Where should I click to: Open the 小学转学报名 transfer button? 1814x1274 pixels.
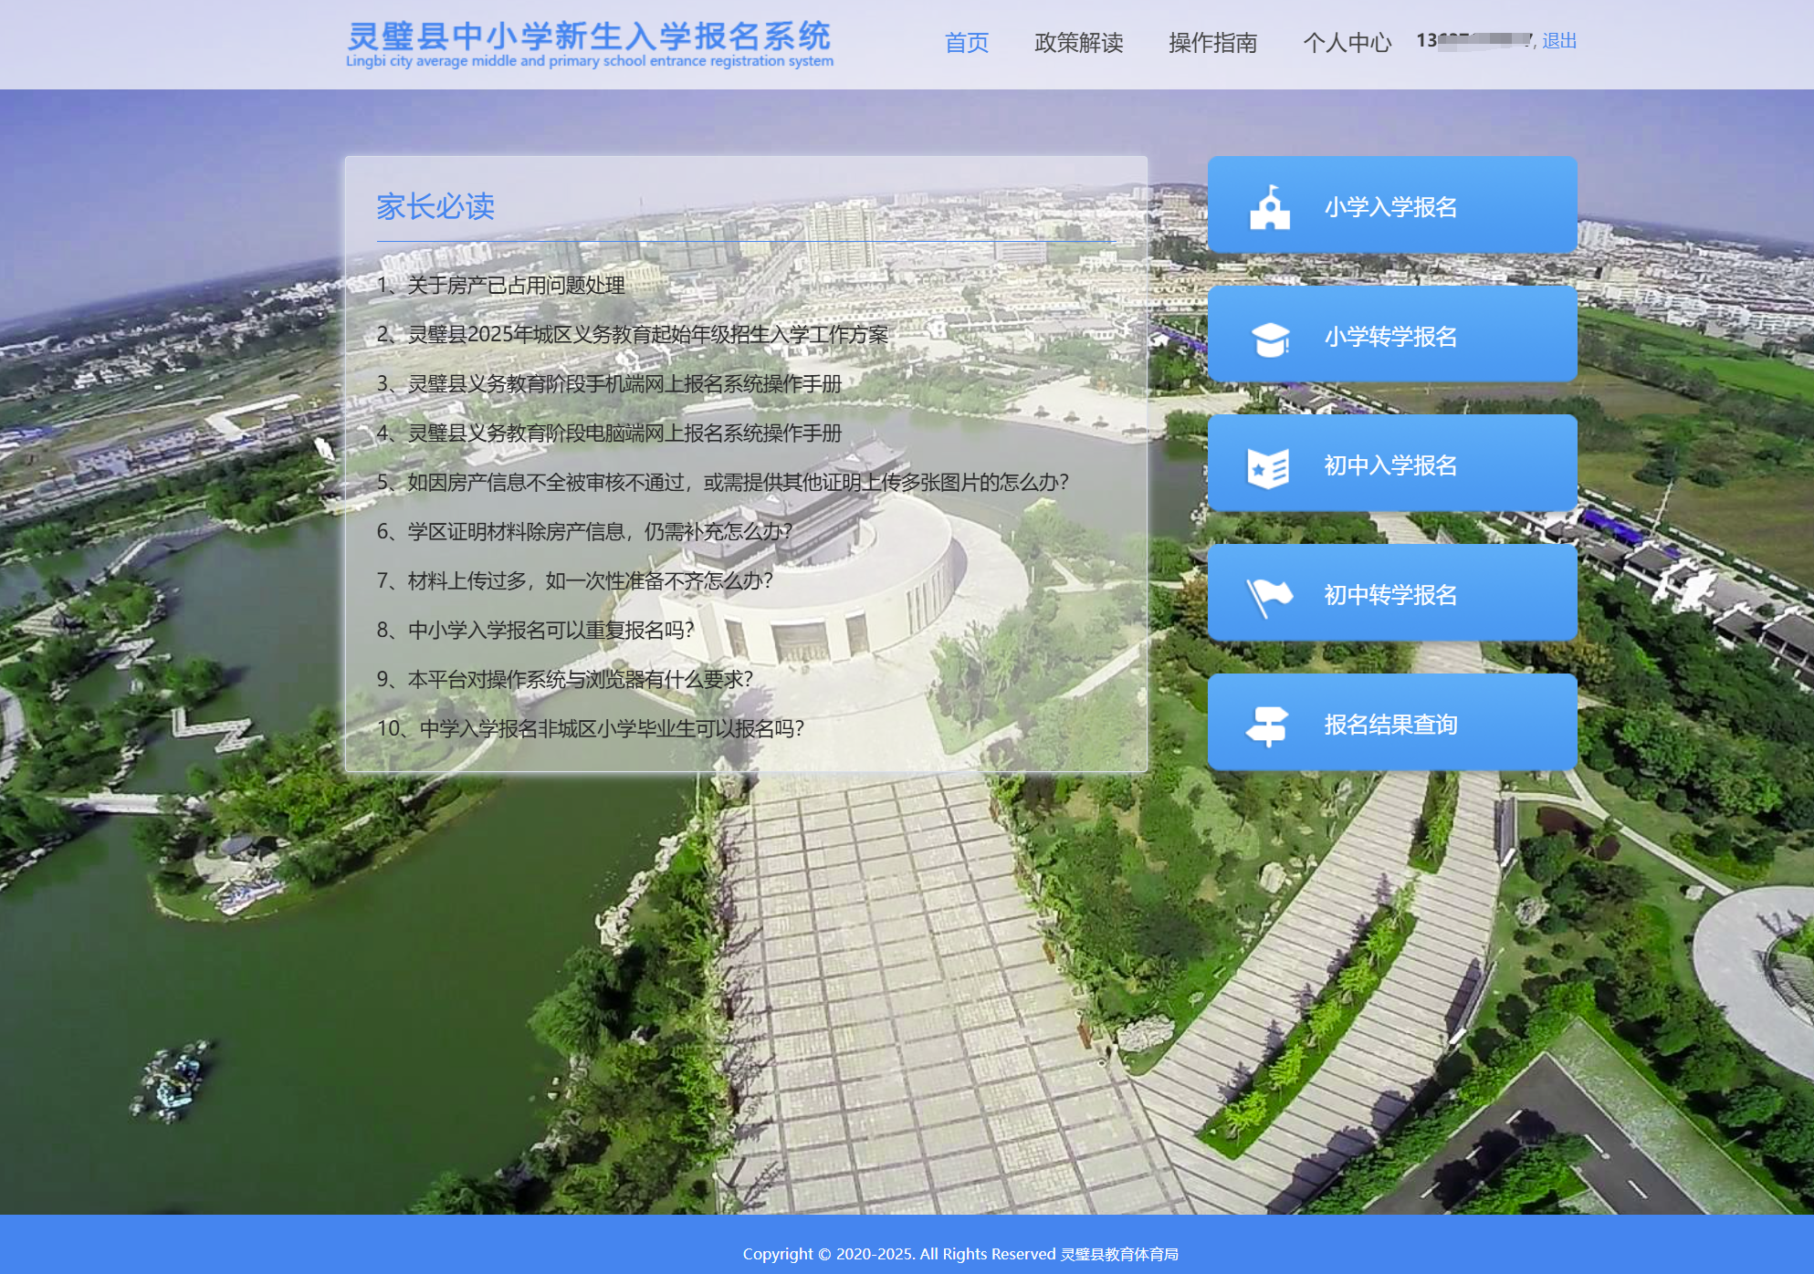(x=1392, y=334)
